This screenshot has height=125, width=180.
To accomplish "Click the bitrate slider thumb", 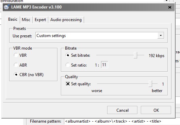I will coord(135,55).
